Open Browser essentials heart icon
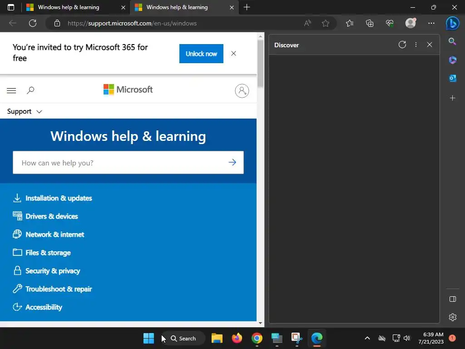The width and height of the screenshot is (465, 349). point(390,23)
